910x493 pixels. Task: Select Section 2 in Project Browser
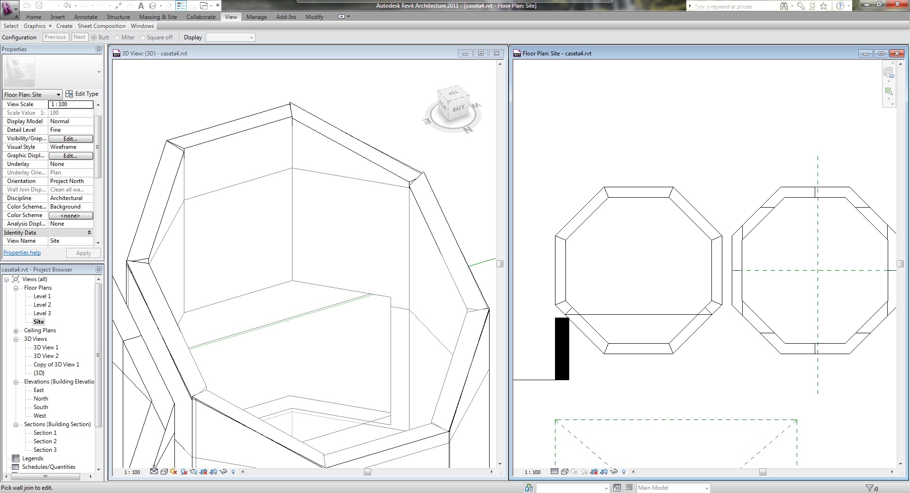tap(45, 441)
